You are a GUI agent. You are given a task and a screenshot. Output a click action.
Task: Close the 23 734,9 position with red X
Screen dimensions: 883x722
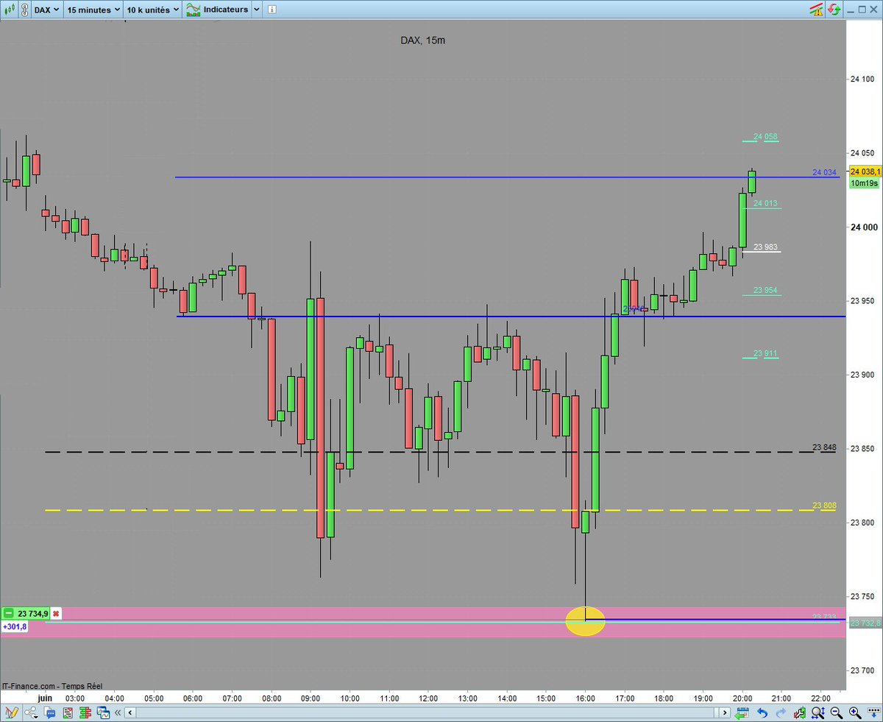tap(55, 613)
